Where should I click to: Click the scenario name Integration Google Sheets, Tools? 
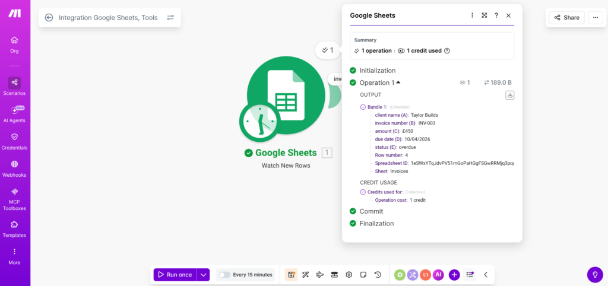click(108, 17)
